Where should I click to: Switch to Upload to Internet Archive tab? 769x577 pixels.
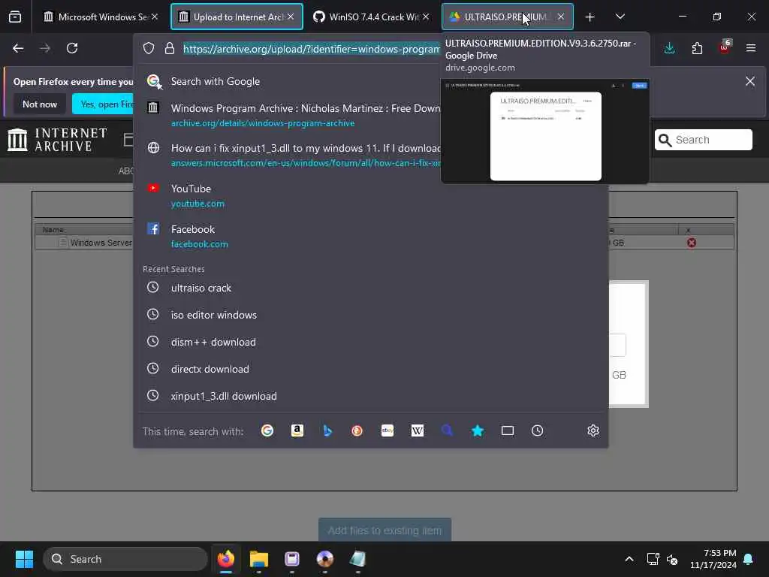[x=237, y=17]
